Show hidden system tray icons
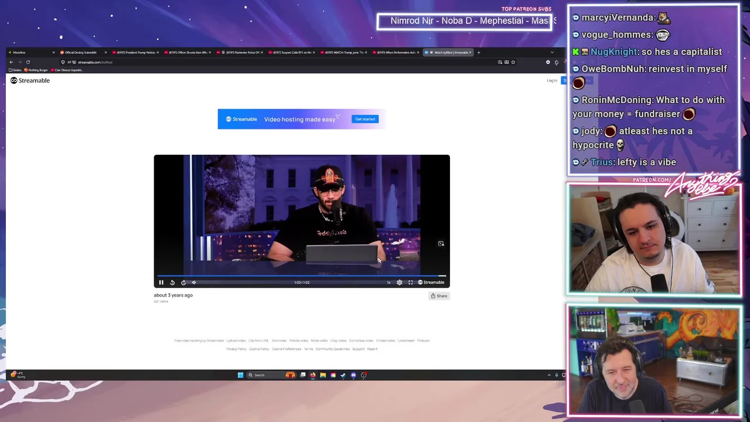The width and height of the screenshot is (750, 422). click(549, 375)
